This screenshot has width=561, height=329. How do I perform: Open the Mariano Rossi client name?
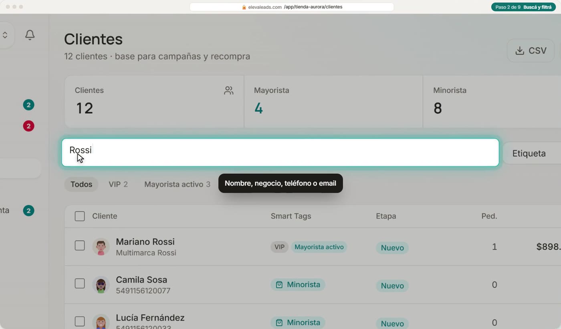145,242
